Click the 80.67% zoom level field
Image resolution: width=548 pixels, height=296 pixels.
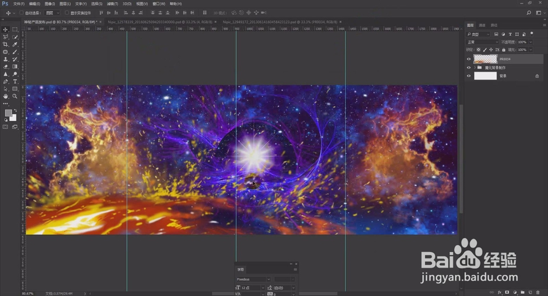[27, 294]
